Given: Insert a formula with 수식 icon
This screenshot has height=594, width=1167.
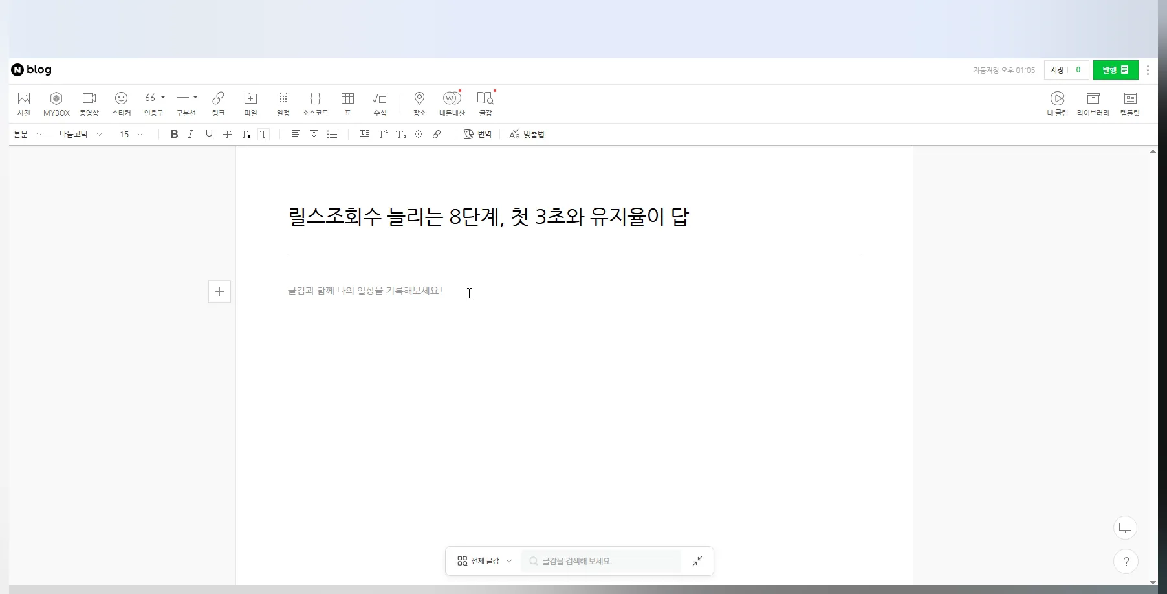Looking at the screenshot, I should click(380, 104).
